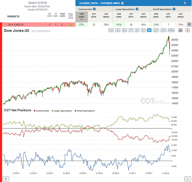This screenshot has height=182, width=192.
Task: Click the COT Net Positions heading
Action: pyautogui.click(x=18, y=110)
